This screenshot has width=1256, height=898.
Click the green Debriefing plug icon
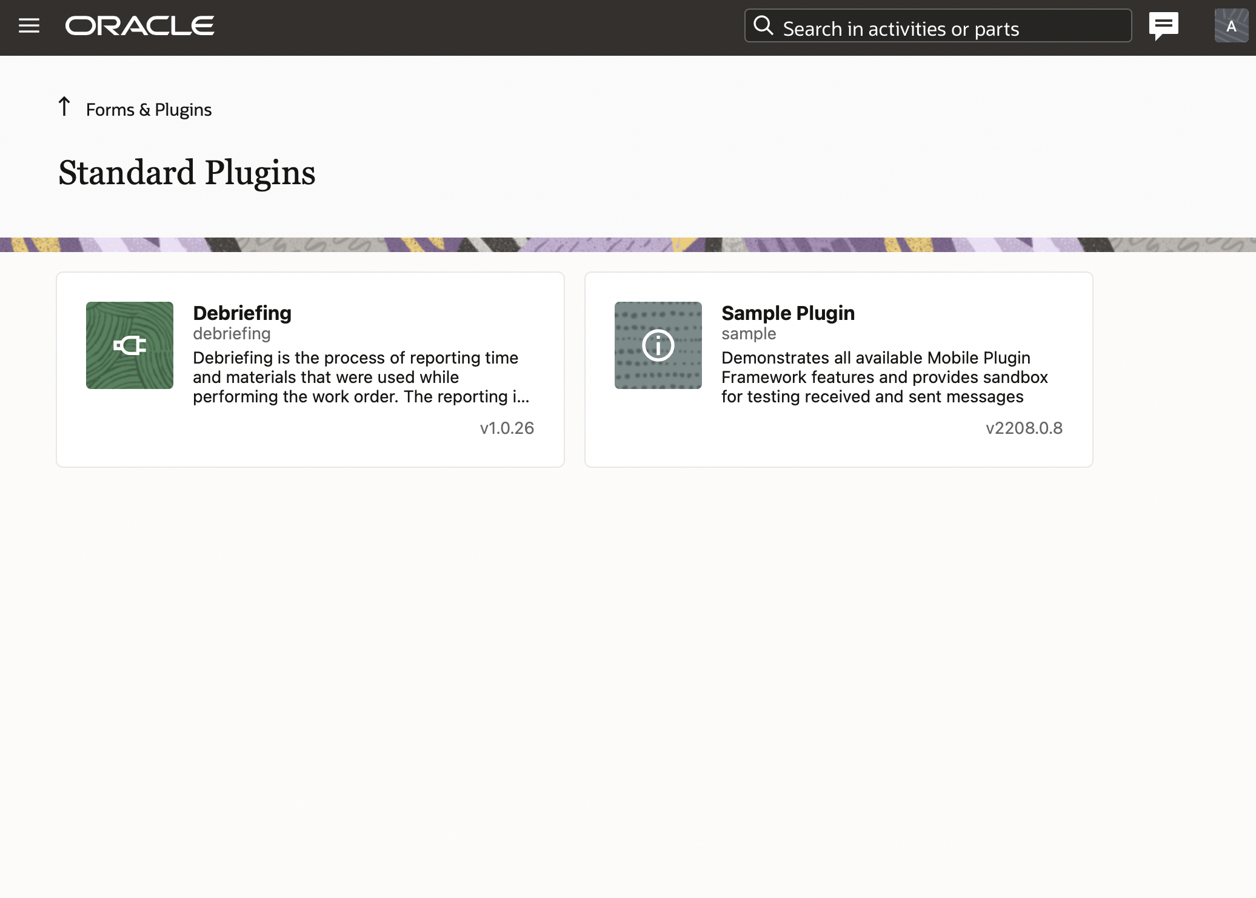(x=130, y=345)
